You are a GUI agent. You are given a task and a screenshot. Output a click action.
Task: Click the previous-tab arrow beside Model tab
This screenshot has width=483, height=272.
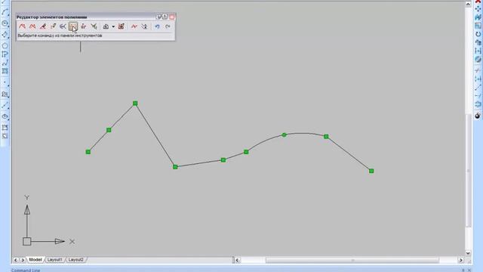coord(16,260)
